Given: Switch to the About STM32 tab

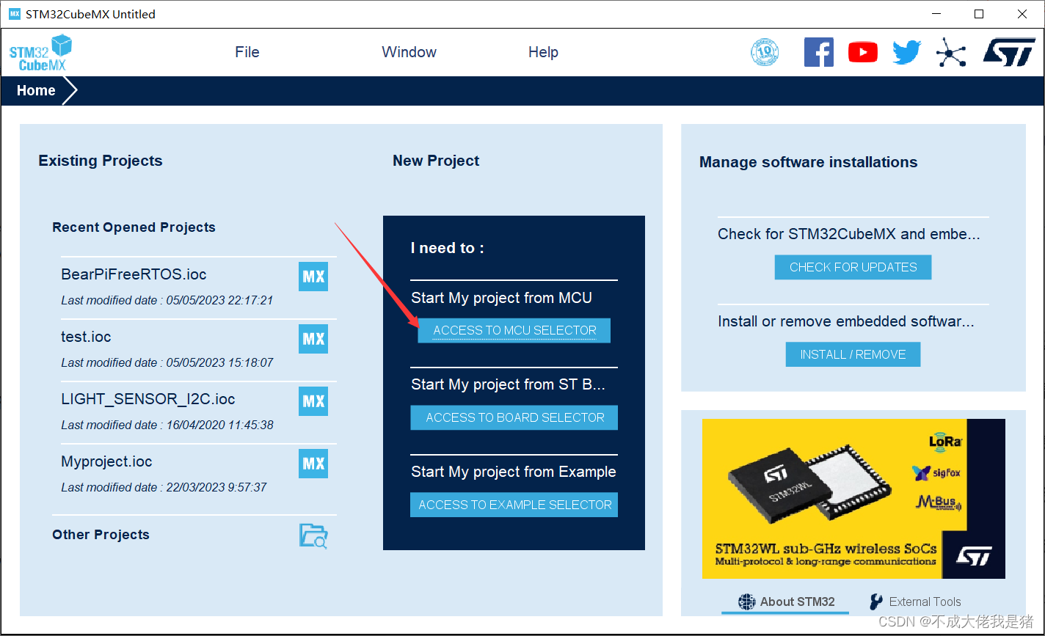Looking at the screenshot, I should pyautogui.click(x=785, y=602).
